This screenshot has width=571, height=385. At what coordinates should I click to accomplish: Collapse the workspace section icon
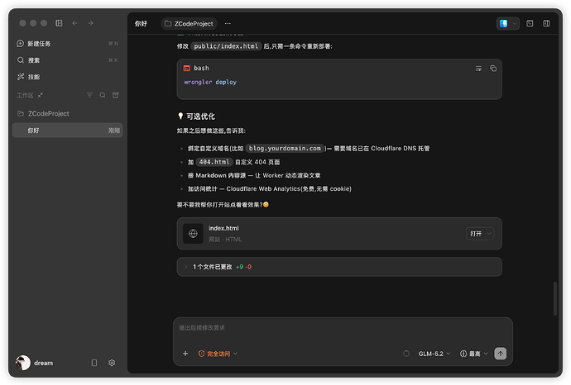point(41,95)
